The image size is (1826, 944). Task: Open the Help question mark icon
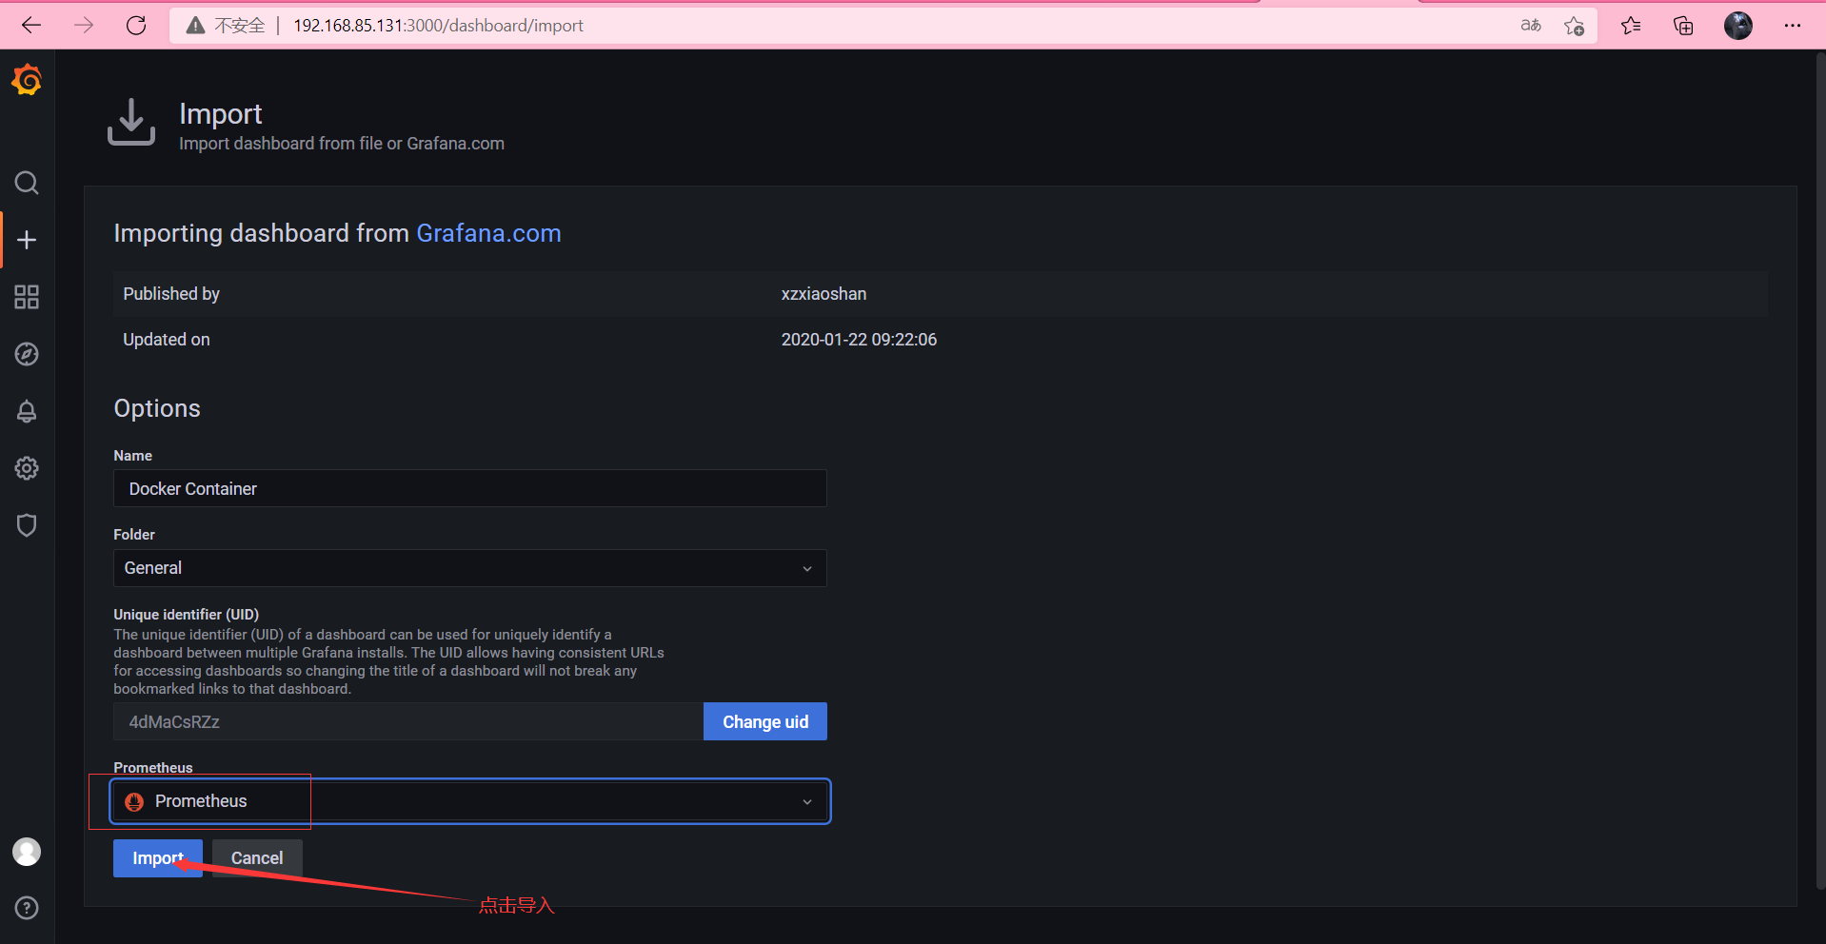27,908
